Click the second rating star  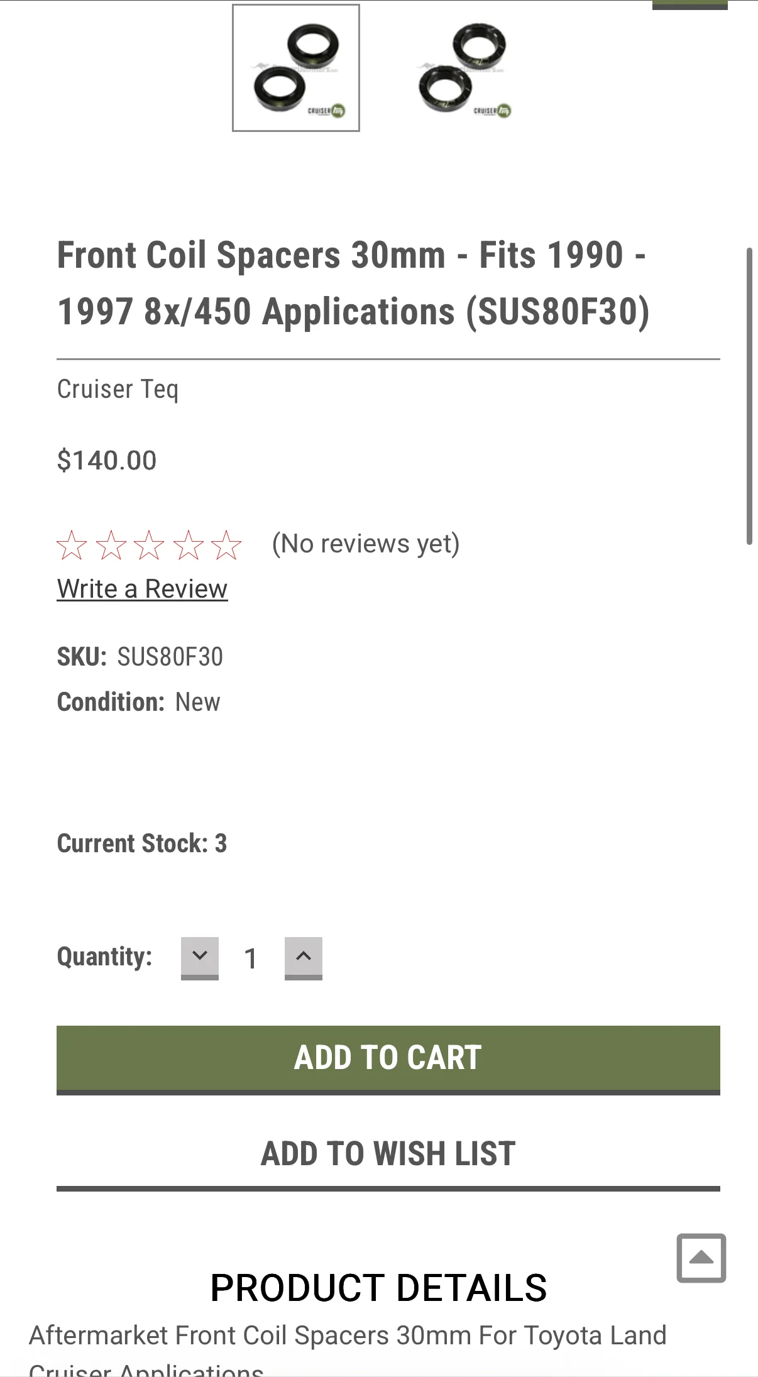(x=111, y=545)
